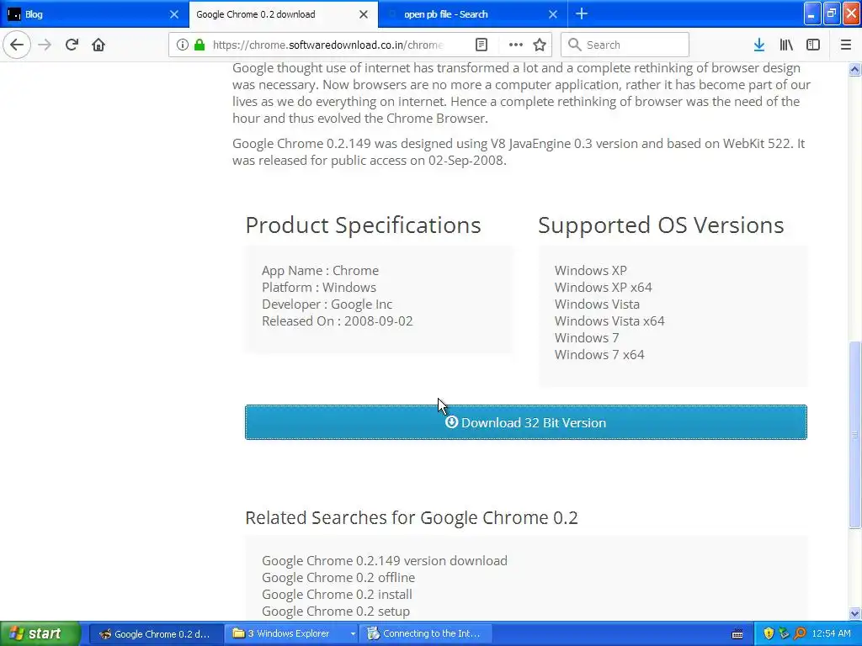
Task: Open the Downloads arrow panel
Action: pos(759,45)
